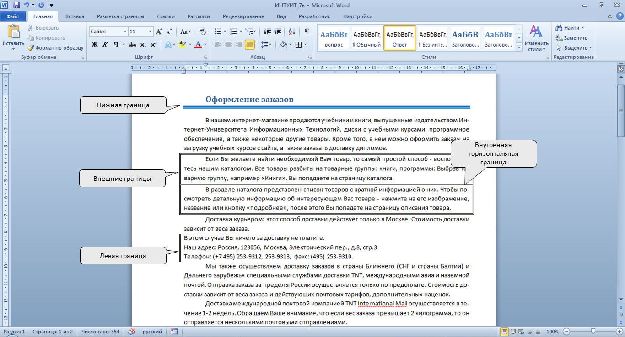Click Заменить (Replace) button
Viewport: 625px width, 337px height.
(571, 38)
